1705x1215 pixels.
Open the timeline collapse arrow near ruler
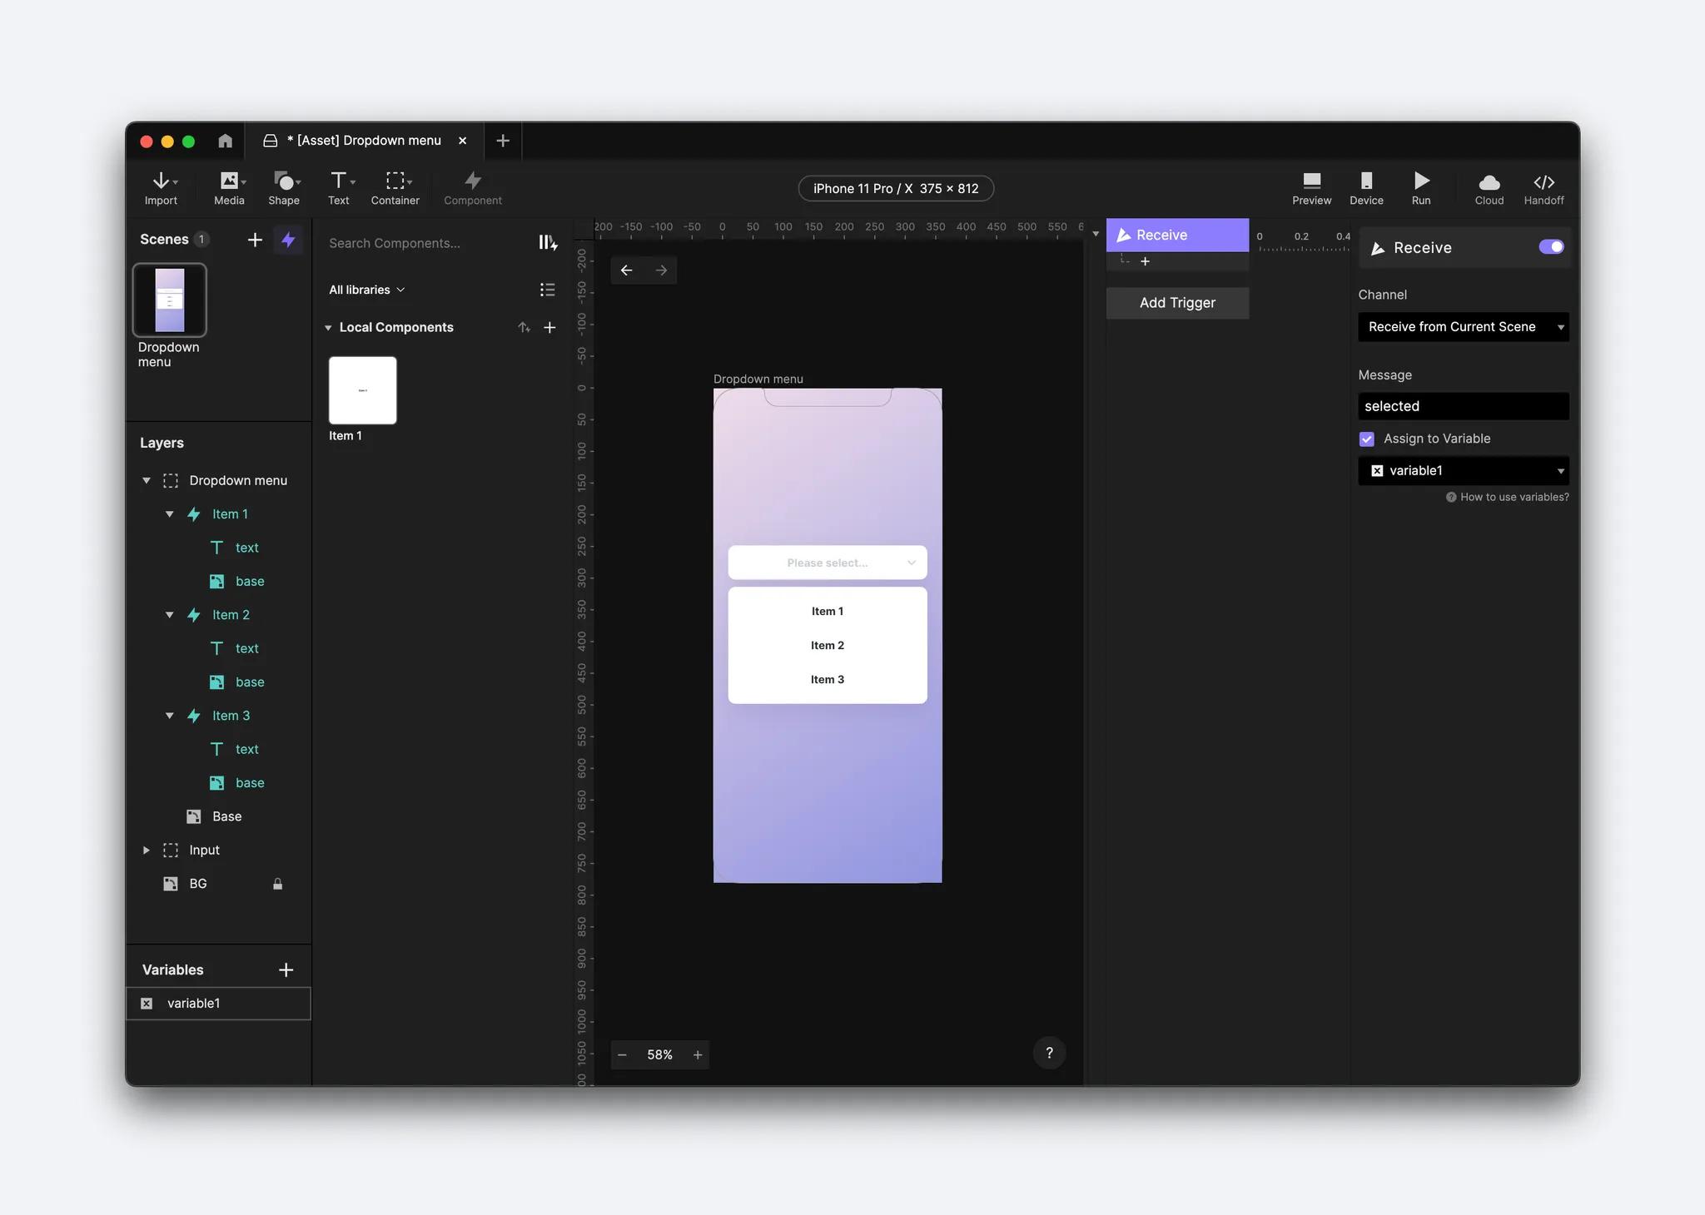[x=1096, y=234]
